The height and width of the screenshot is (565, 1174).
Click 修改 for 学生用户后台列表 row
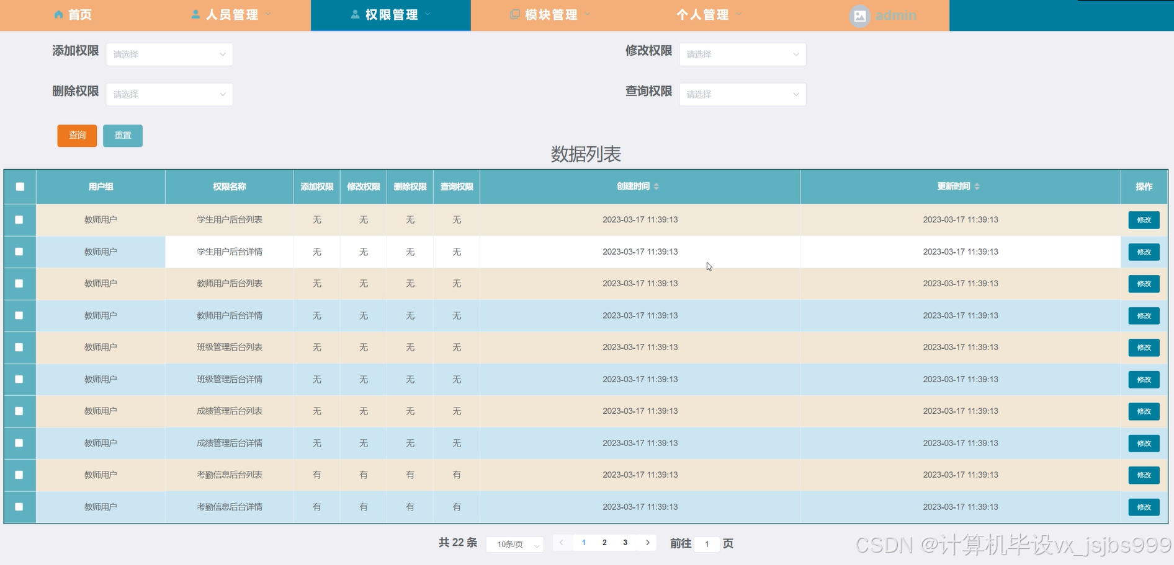pyautogui.click(x=1144, y=220)
